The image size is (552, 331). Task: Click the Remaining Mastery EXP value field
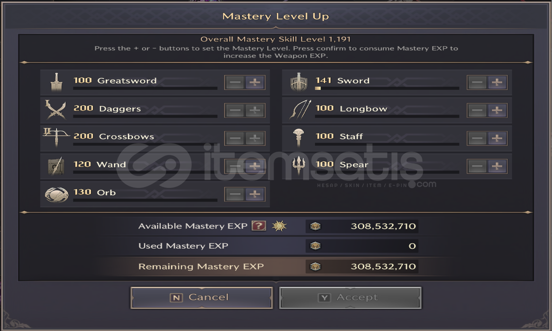pyautogui.click(x=362, y=267)
